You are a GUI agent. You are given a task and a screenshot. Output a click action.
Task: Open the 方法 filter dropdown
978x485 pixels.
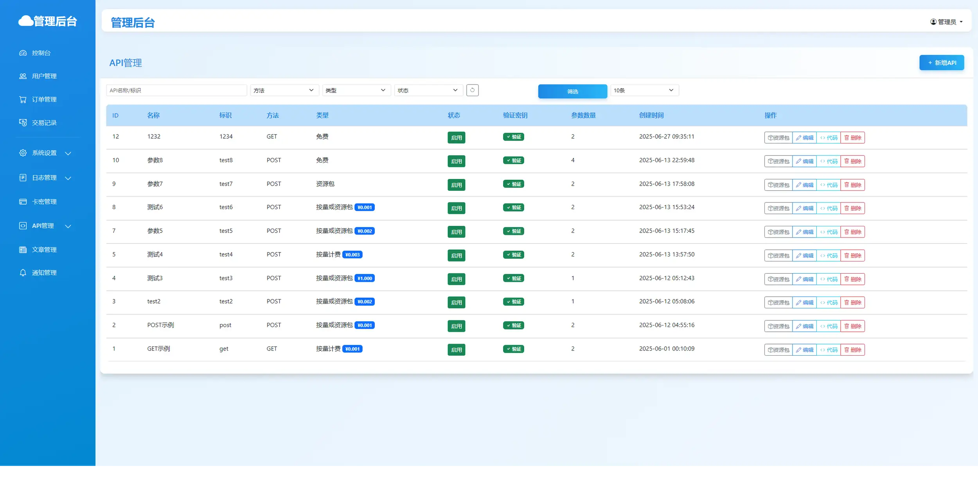284,90
